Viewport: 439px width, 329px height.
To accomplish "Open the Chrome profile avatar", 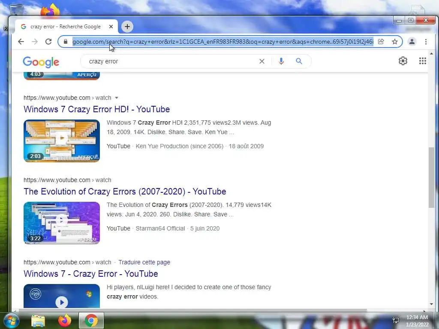I will click(x=412, y=42).
